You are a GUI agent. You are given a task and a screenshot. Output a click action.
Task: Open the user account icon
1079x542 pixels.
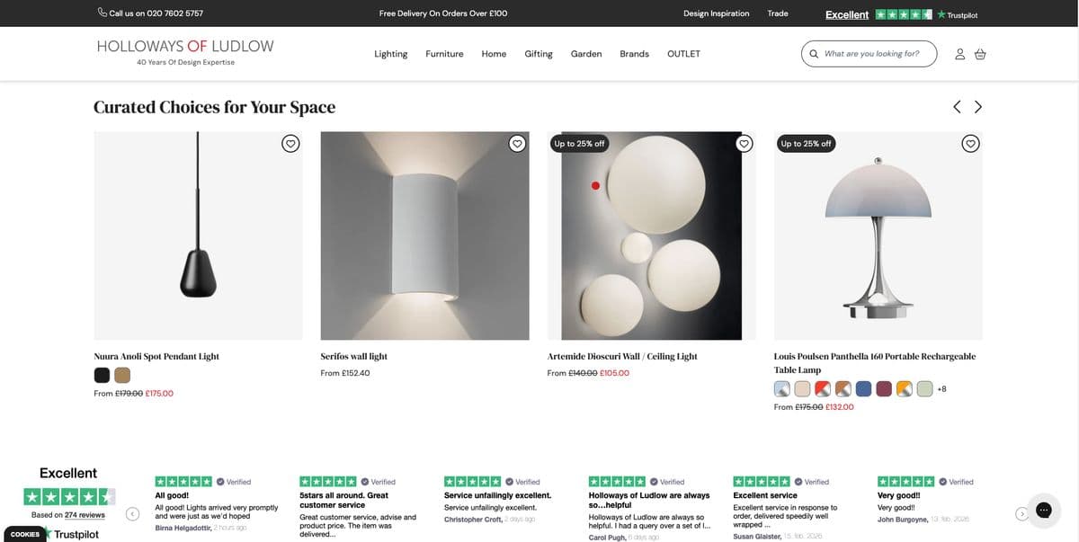(x=959, y=54)
